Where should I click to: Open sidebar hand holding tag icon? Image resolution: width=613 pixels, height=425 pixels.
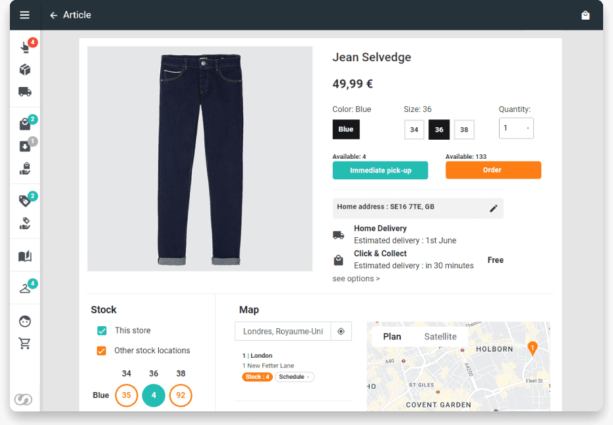25,223
